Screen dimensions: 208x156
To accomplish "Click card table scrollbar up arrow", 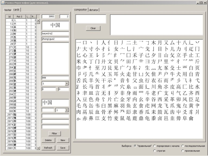I will point(38,20).
